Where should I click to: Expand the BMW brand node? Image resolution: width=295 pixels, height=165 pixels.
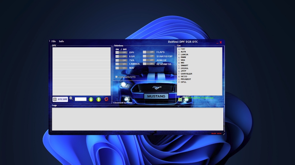pyautogui.click(x=179, y=57)
